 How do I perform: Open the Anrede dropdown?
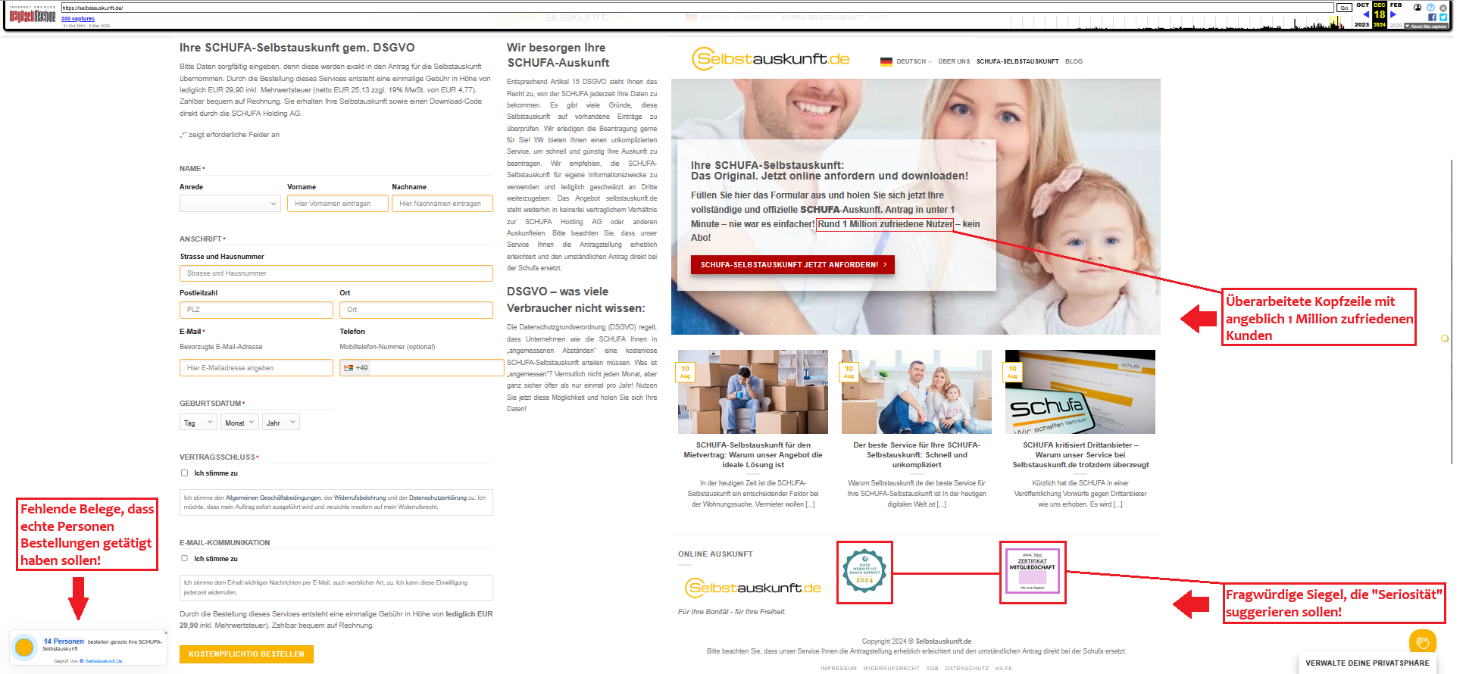tap(230, 203)
